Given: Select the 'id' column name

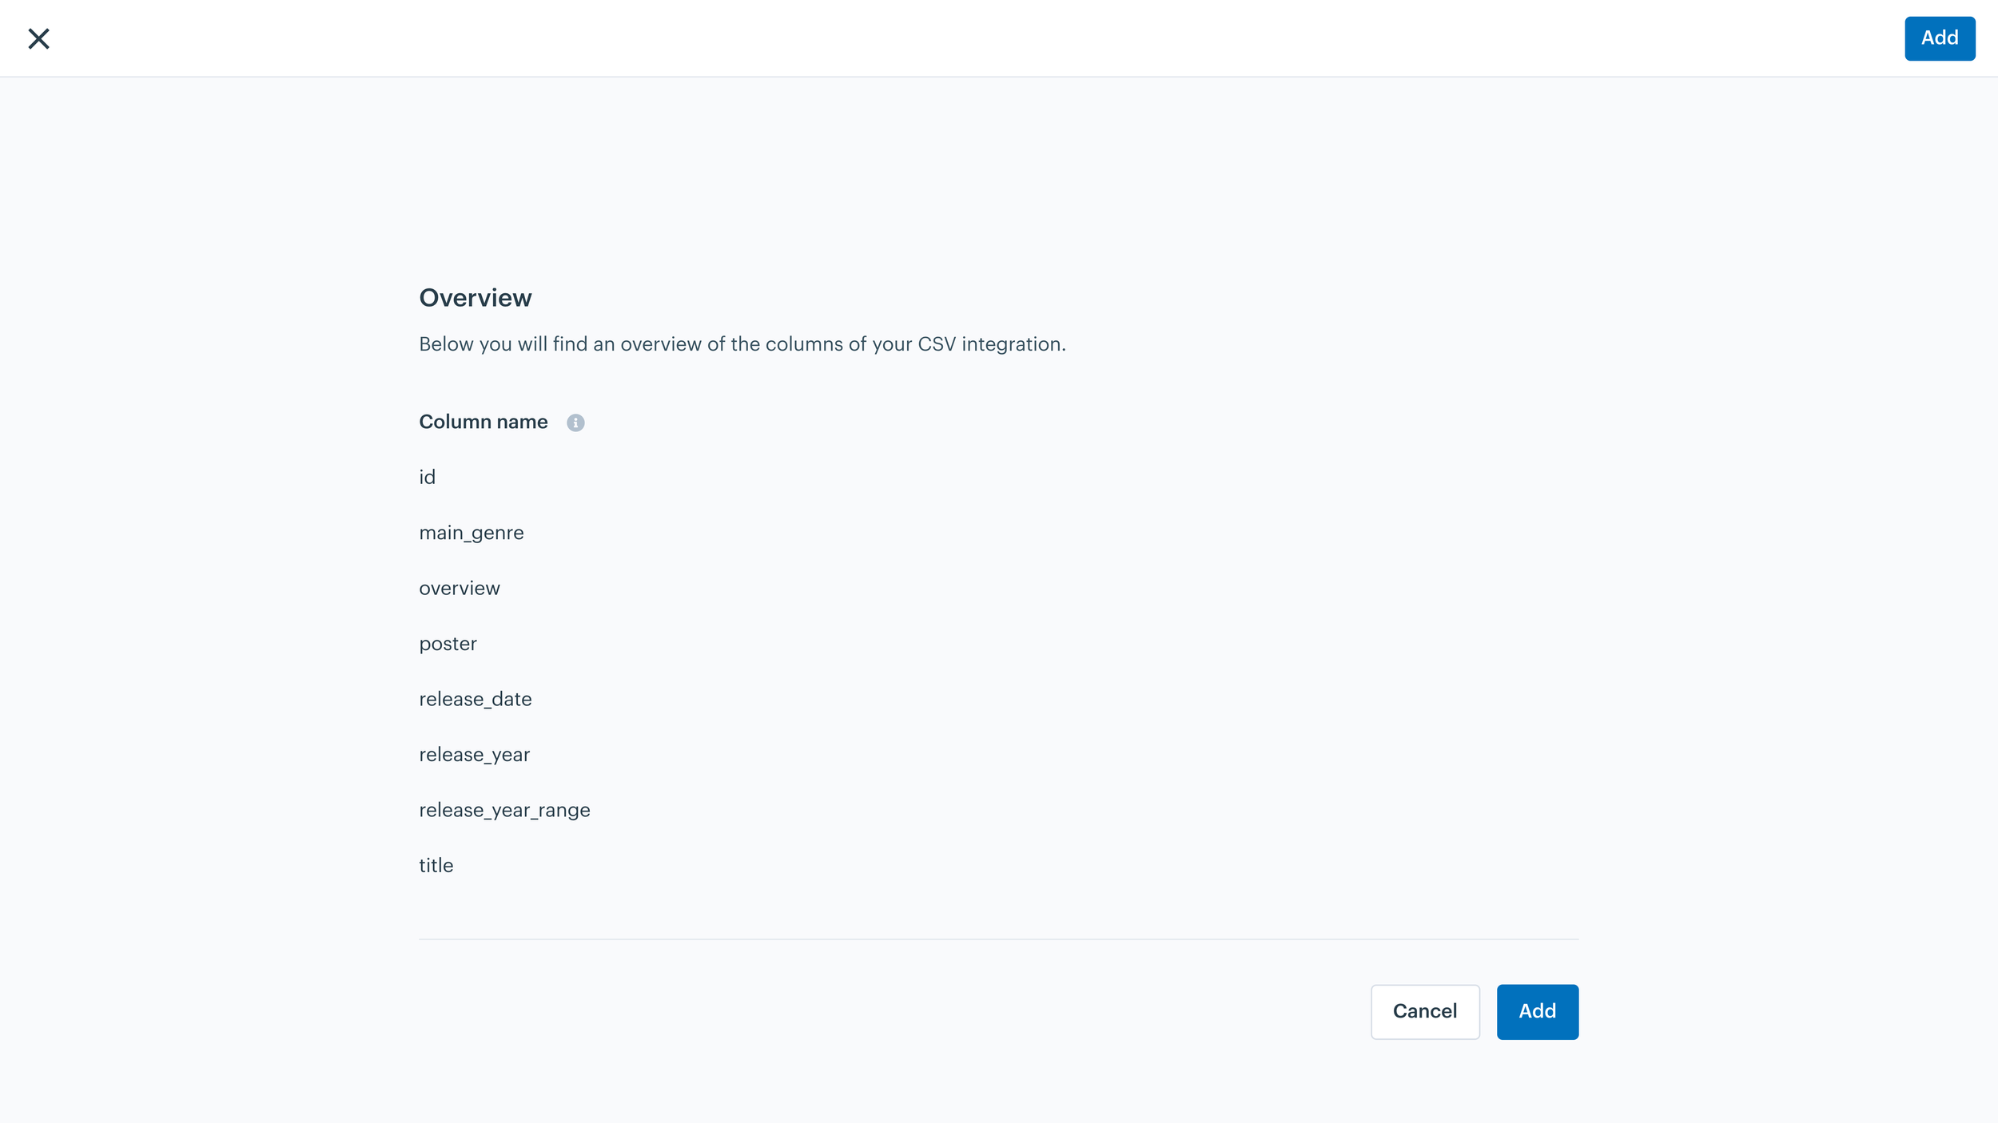Looking at the screenshot, I should (428, 477).
